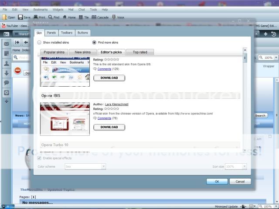279x209 pixels.
Task: Open the Mail panel envelope icon
Action: click(x=7, y=44)
